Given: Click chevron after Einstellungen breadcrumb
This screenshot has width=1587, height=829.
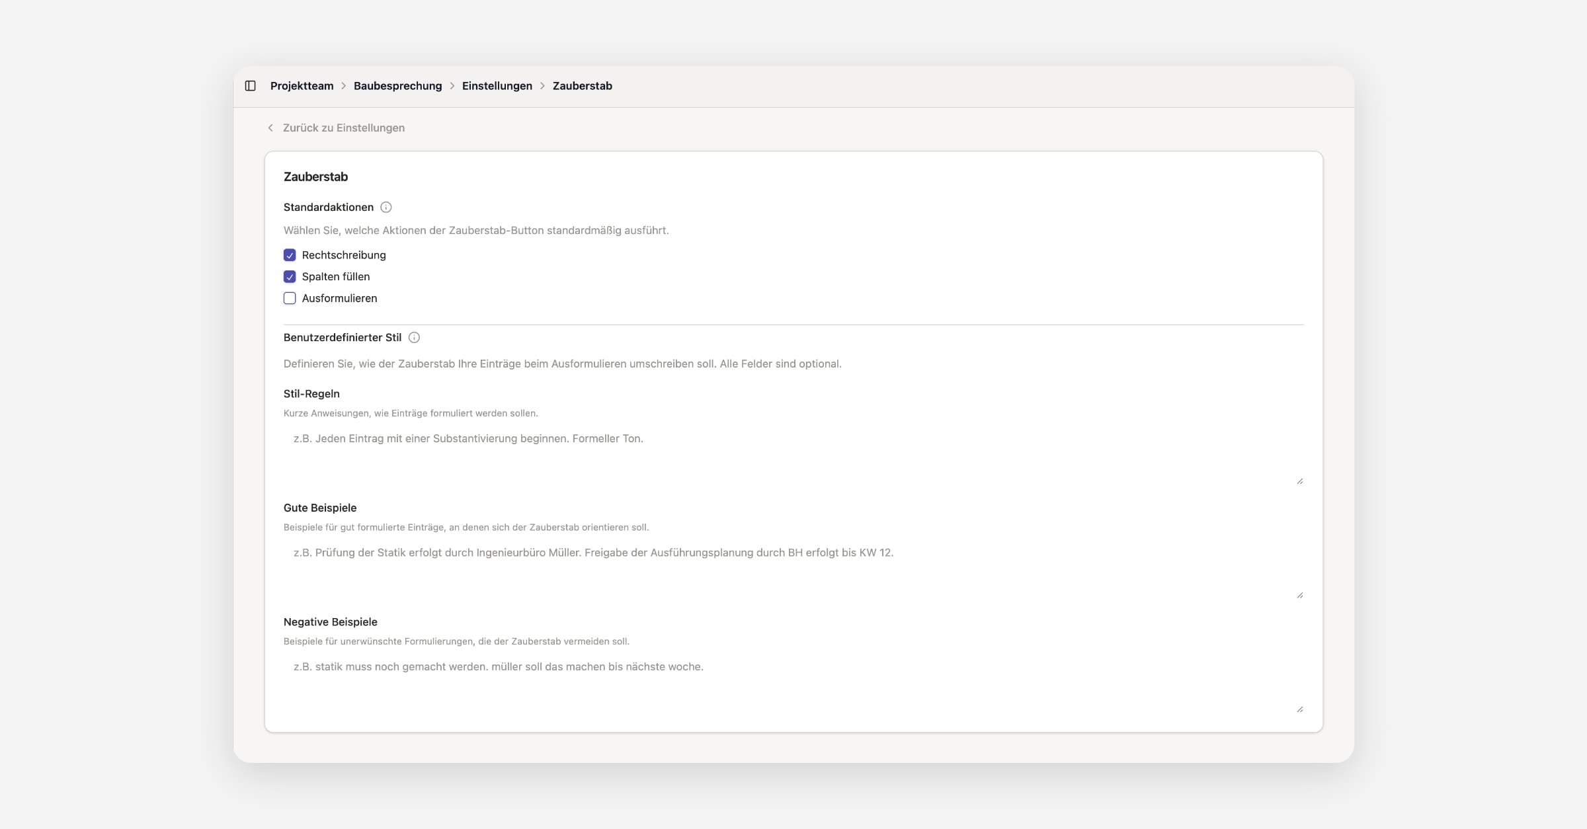Looking at the screenshot, I should 542,86.
